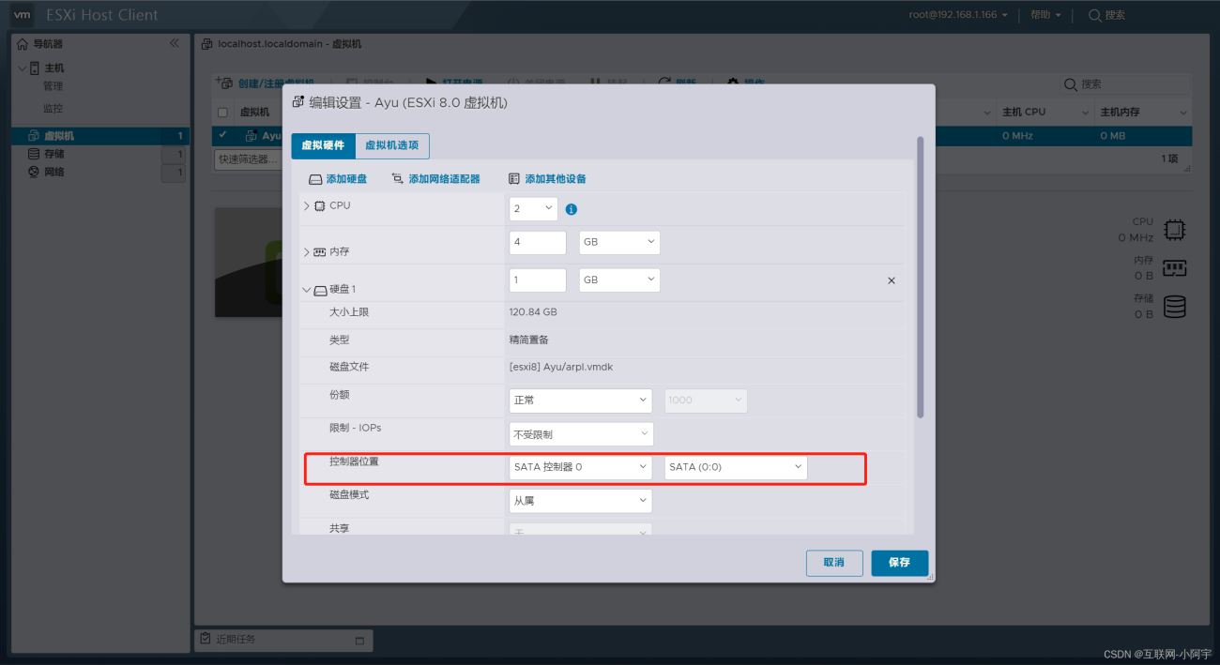
Task: Click the 刷新 refresh icon in the toolbar
Action: (664, 83)
